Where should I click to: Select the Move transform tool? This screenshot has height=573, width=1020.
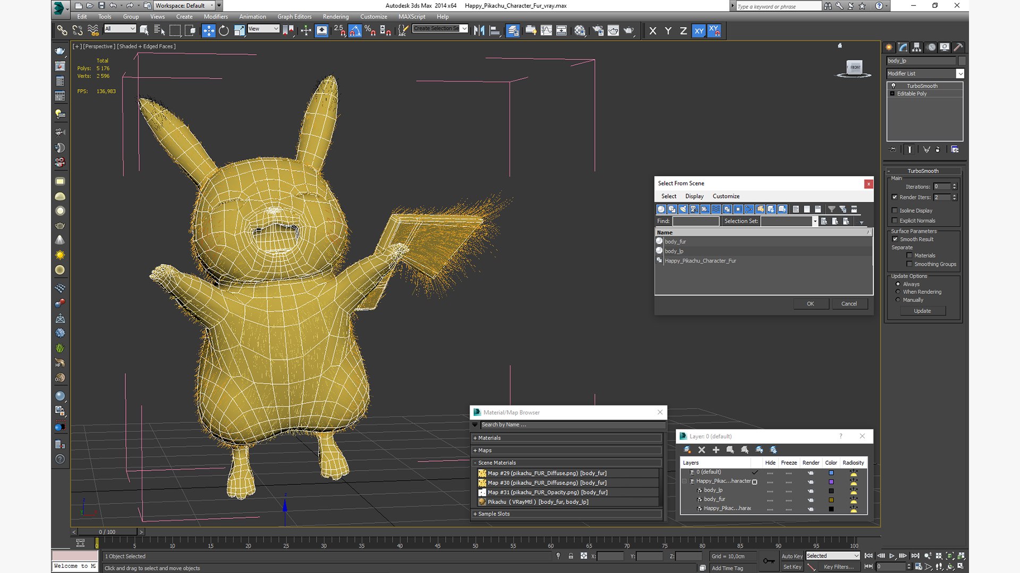208,31
